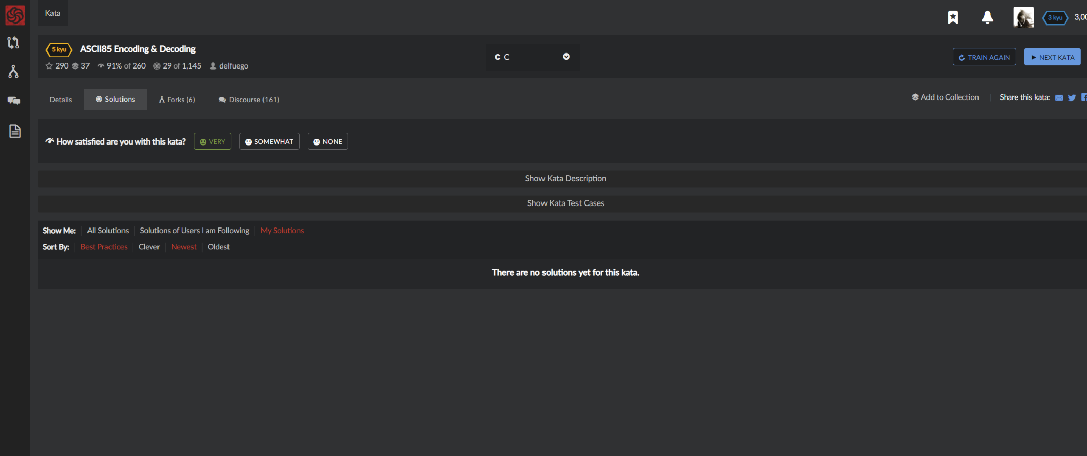Open the timer chevron dropdown near languages
1087x456 pixels.
pos(566,56)
